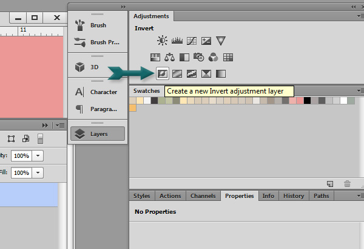Collapse the right panel dock to icons

[x=353, y=7]
